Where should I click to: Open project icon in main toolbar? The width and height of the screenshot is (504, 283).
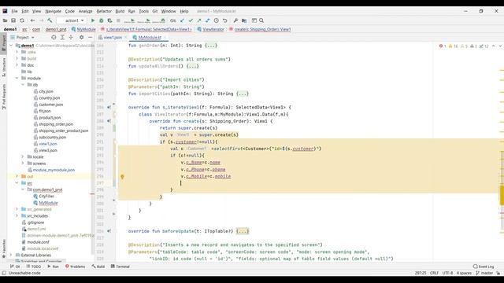[x=5, y=20]
